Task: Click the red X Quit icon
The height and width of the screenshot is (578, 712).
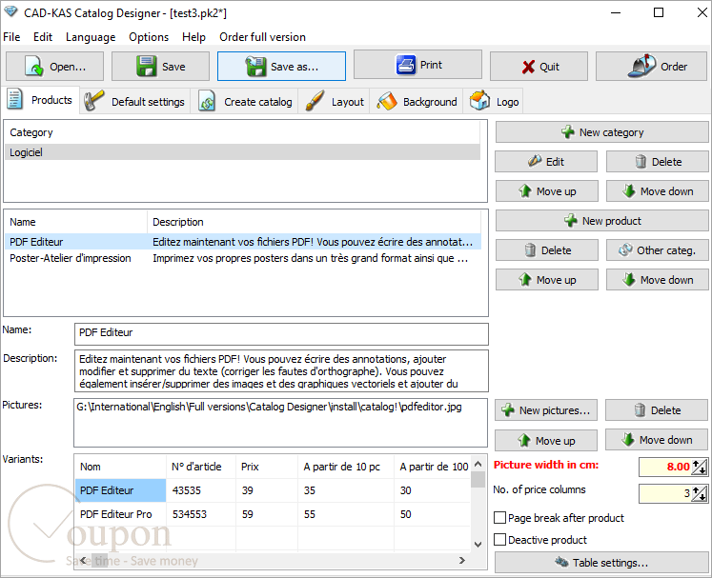Action: [x=528, y=68]
